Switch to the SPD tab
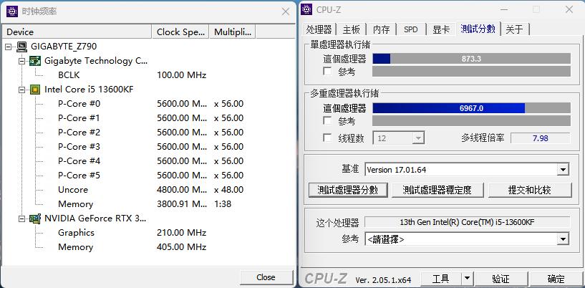The width and height of the screenshot is (585, 288). [411, 29]
